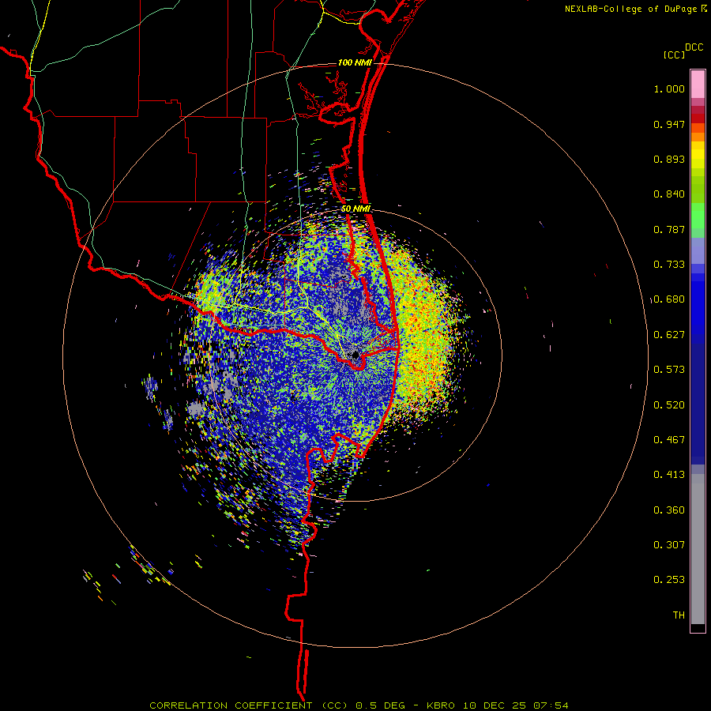Click the Correlation Coefficient product title caption

(x=359, y=705)
